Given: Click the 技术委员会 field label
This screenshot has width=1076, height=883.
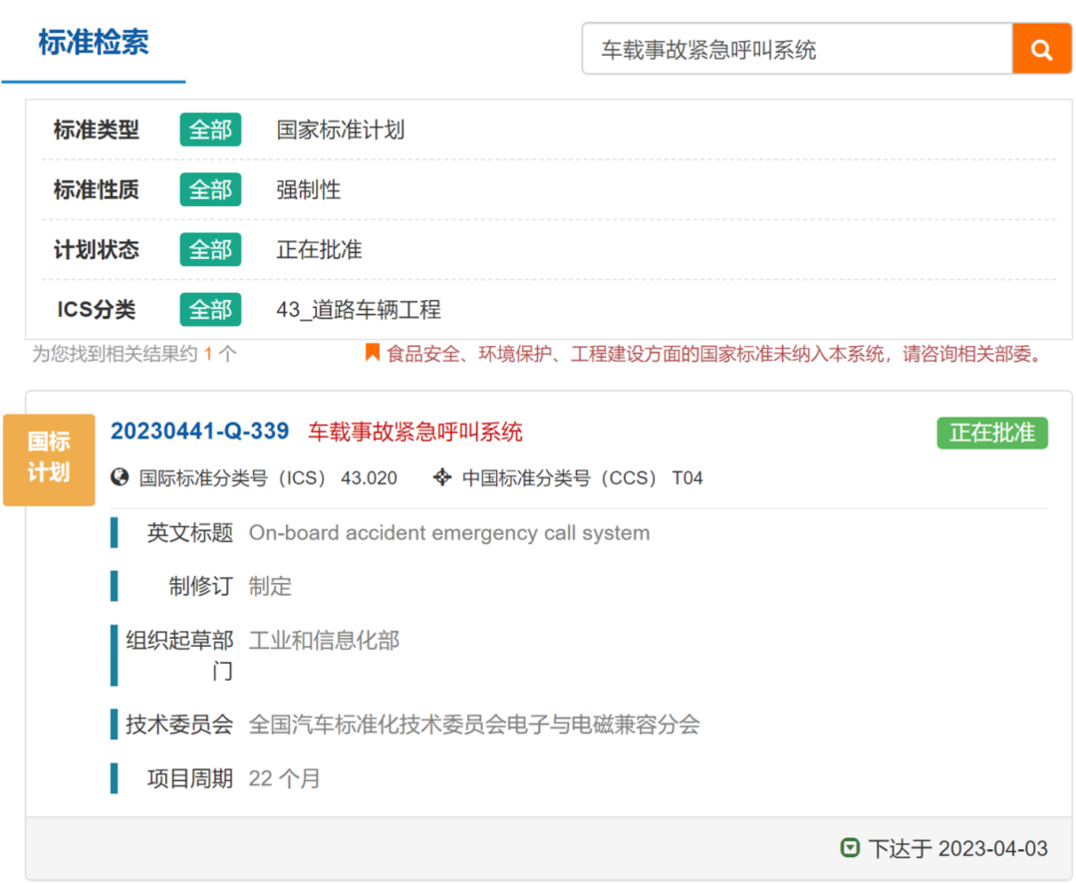Looking at the screenshot, I should coord(179,725).
